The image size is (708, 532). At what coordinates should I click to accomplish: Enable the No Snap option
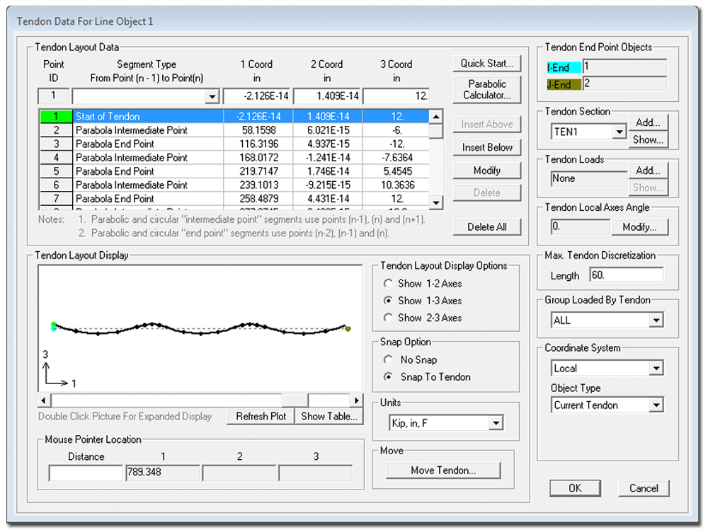(x=387, y=359)
